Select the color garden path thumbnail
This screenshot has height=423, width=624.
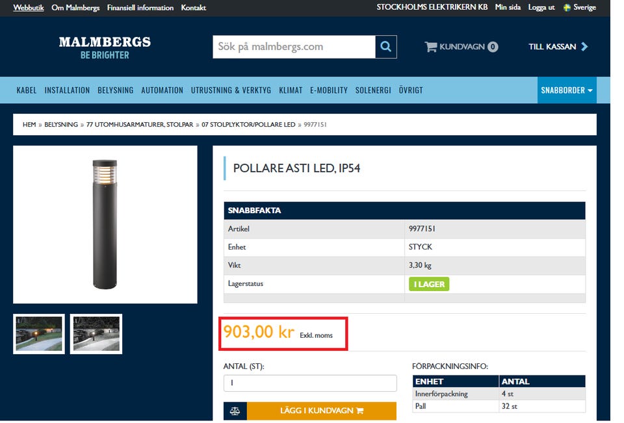tap(39, 334)
